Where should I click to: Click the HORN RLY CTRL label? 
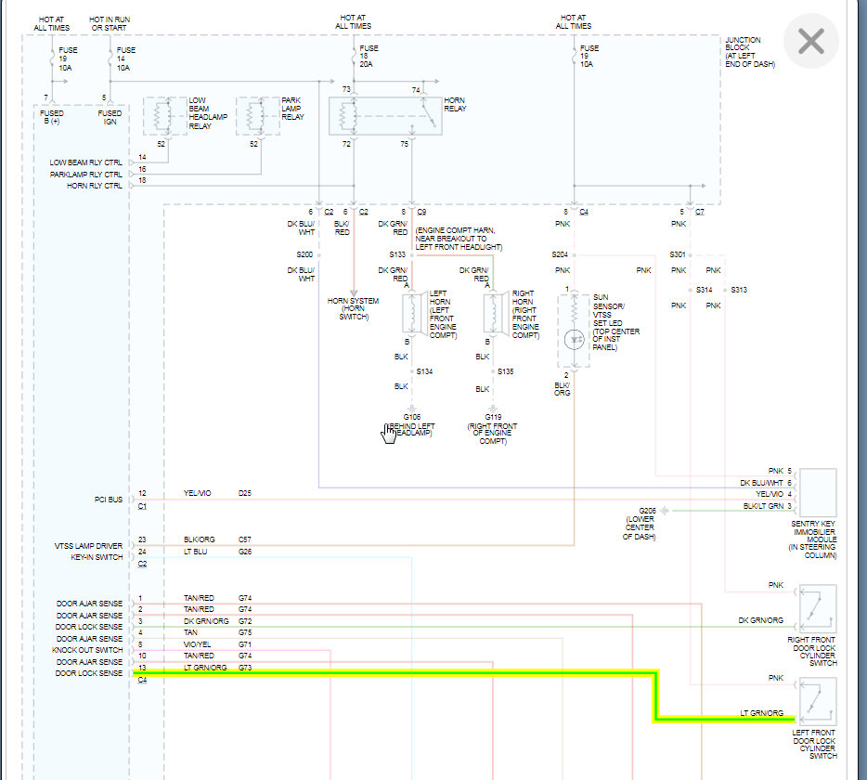[95, 186]
